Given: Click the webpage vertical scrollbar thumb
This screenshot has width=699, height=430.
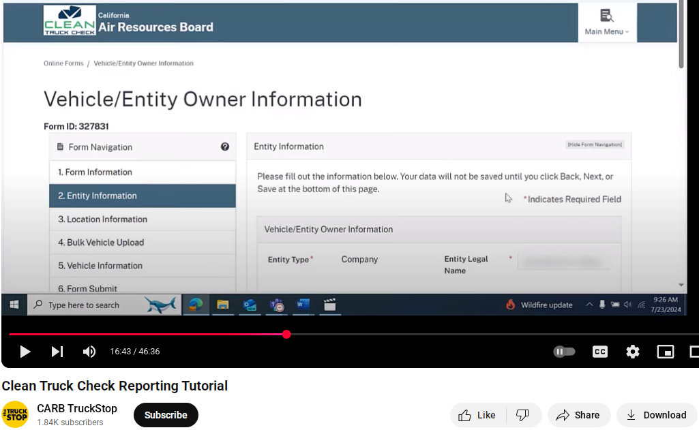Looking at the screenshot, I should [681, 35].
